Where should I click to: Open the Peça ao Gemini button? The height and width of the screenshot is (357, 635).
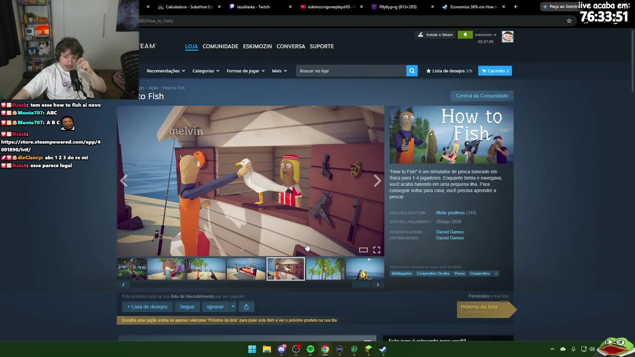point(561,7)
